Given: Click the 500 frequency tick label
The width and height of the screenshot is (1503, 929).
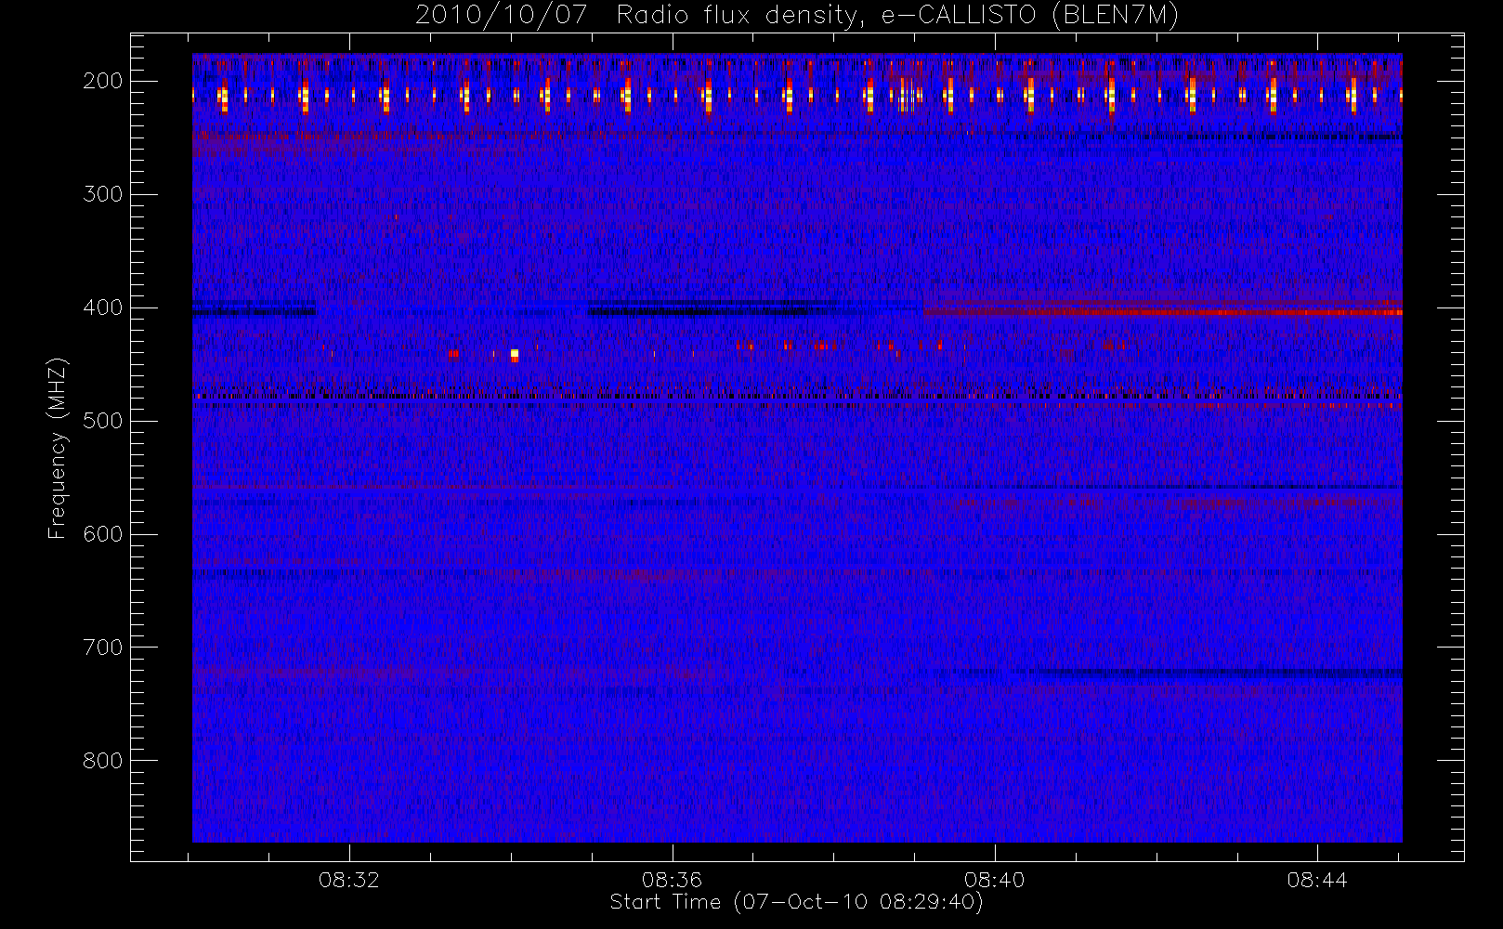Looking at the screenshot, I should pos(103,421).
